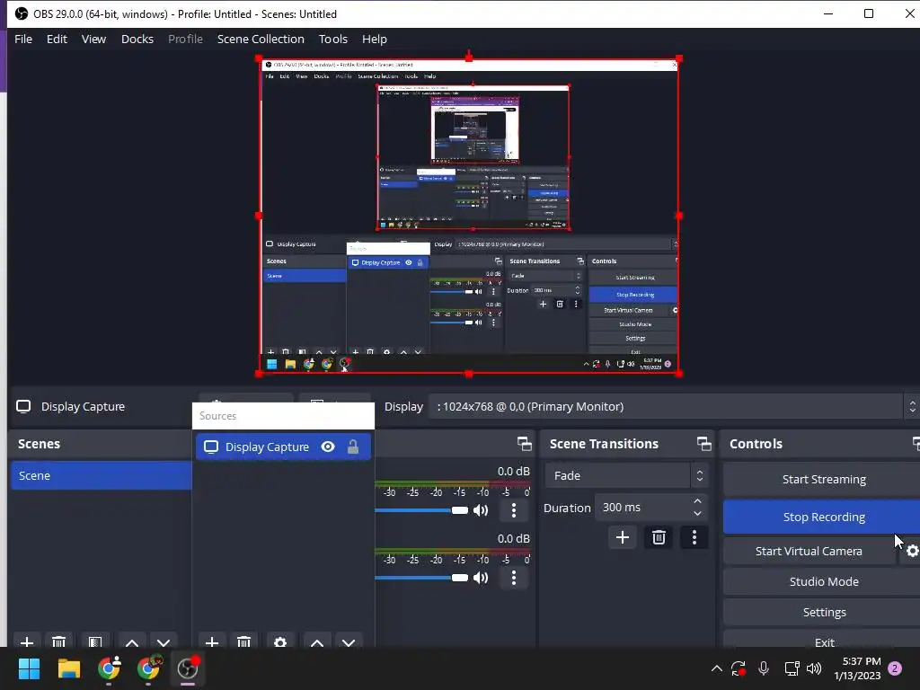Click Start Virtual Camera button
Image resolution: width=920 pixels, height=690 pixels.
click(x=809, y=551)
